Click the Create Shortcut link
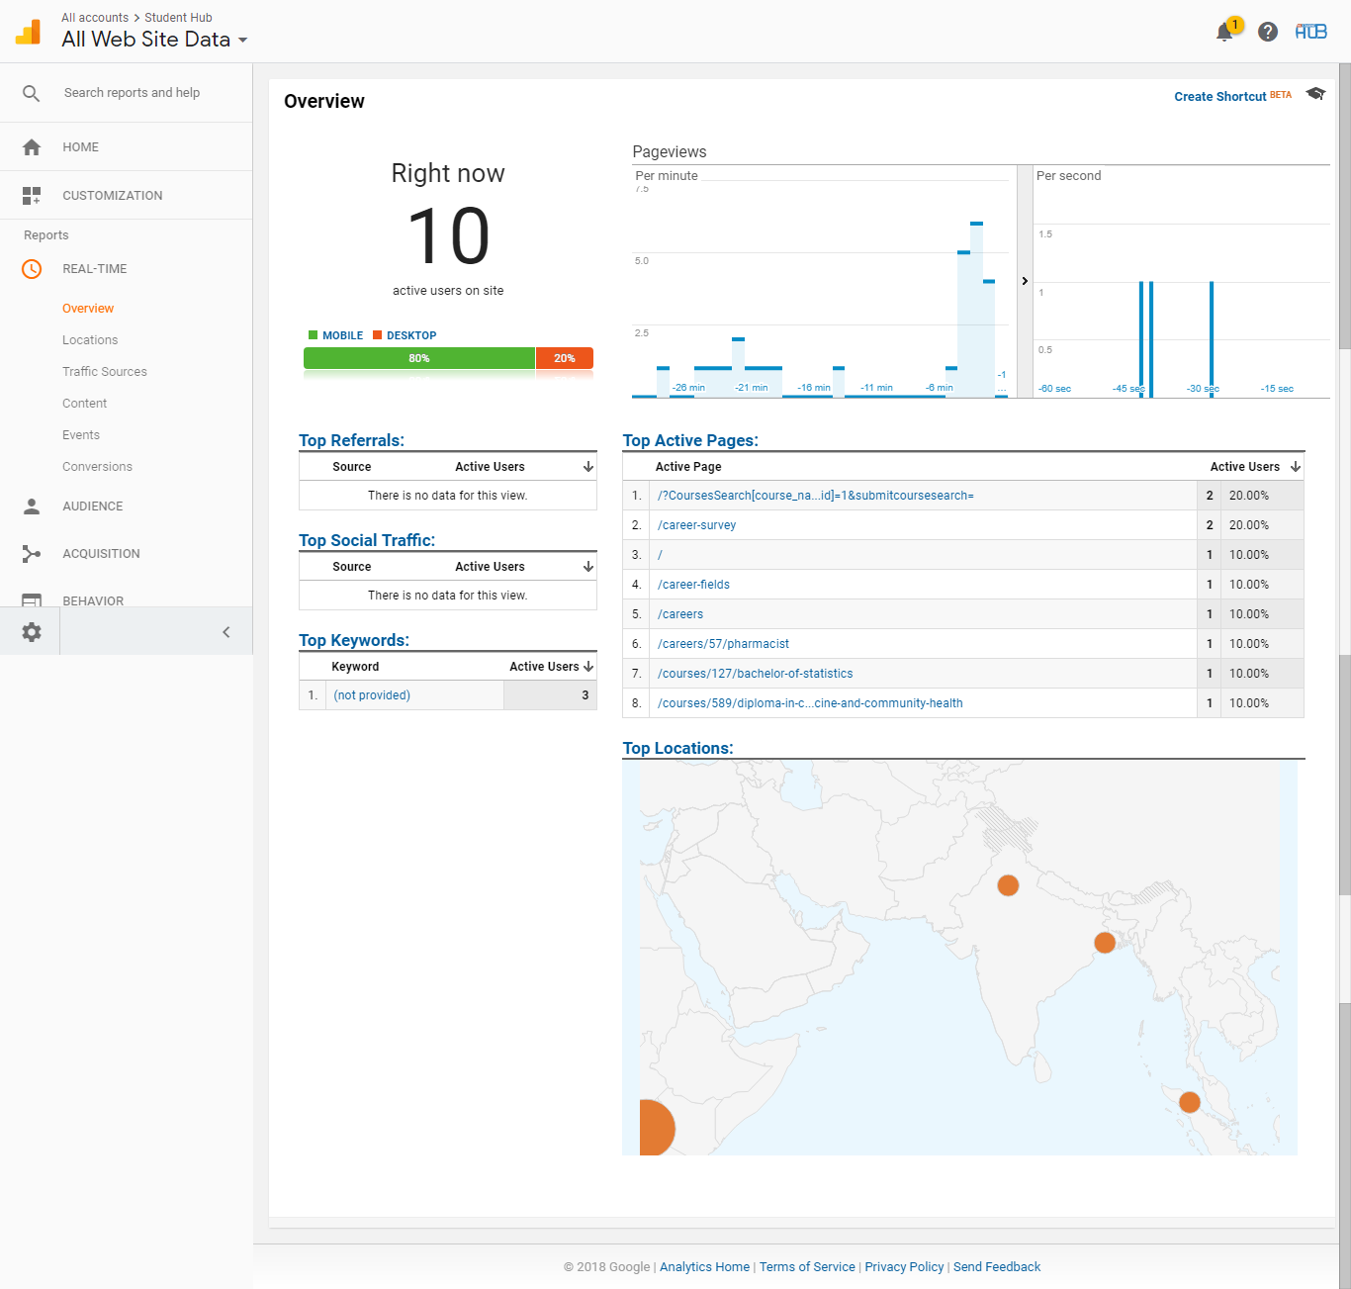 pyautogui.click(x=1219, y=97)
